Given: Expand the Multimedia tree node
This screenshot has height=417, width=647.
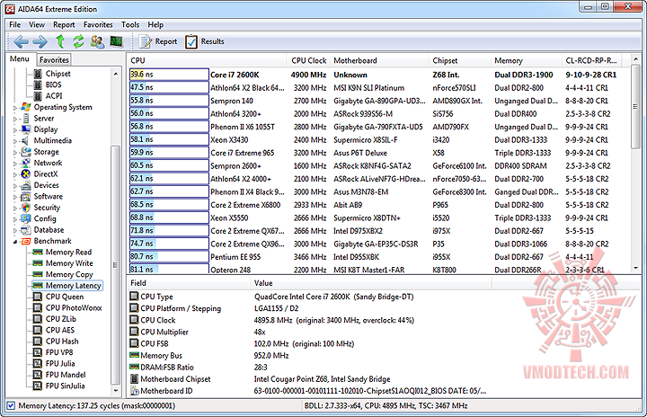Looking at the screenshot, I should coord(15,141).
